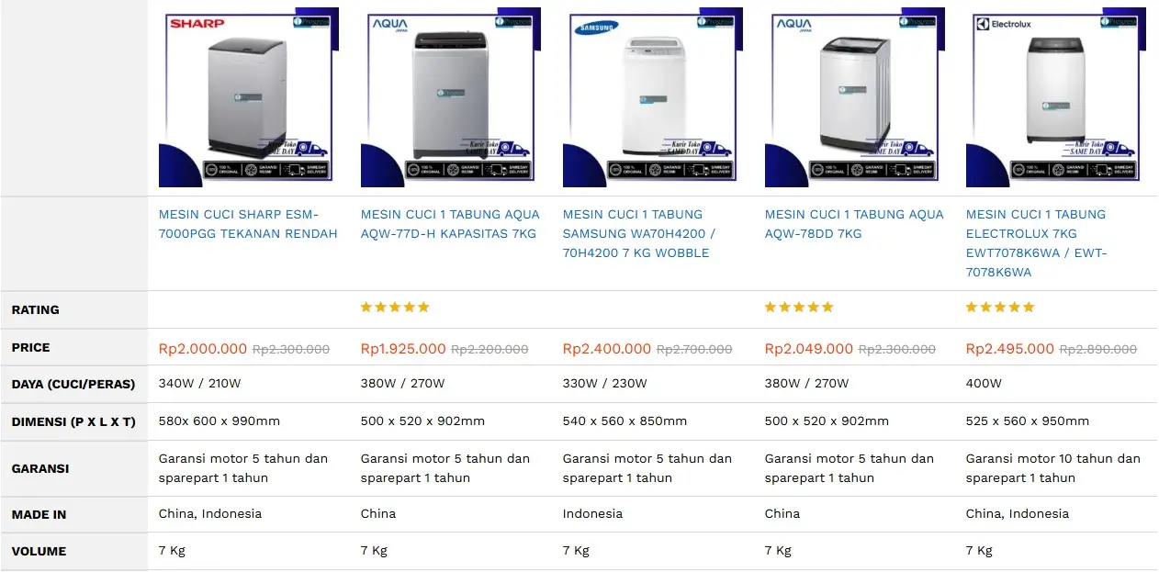Open the Samsung WA70H4200 Wobble product link
Viewport: 1159px width, 572px height.
(x=639, y=233)
